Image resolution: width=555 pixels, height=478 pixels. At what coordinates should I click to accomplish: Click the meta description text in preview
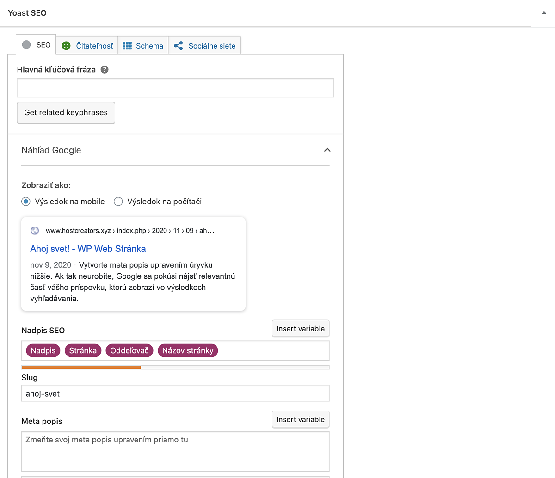(x=133, y=282)
